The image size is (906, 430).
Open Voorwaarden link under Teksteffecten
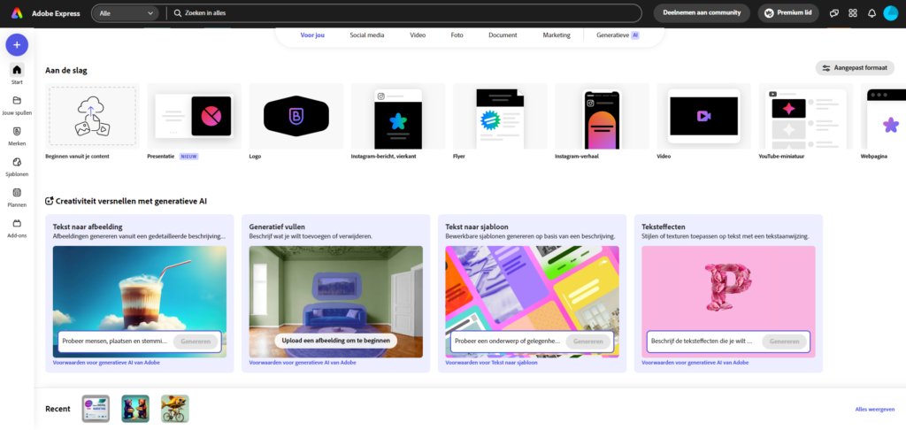point(695,363)
